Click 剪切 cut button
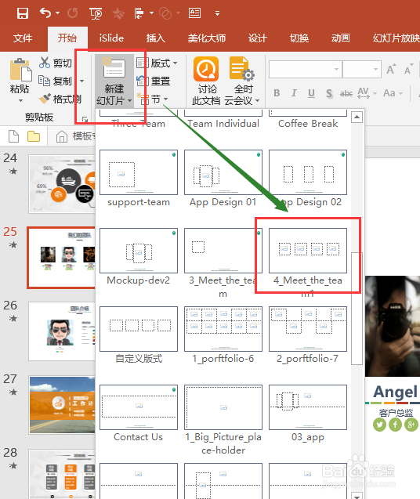Image resolution: width=420 pixels, height=499 pixels. coord(56,63)
